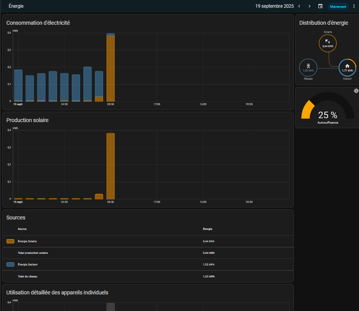Open the Énergie Solaire source row
359x311 pixels.
(x=148, y=241)
